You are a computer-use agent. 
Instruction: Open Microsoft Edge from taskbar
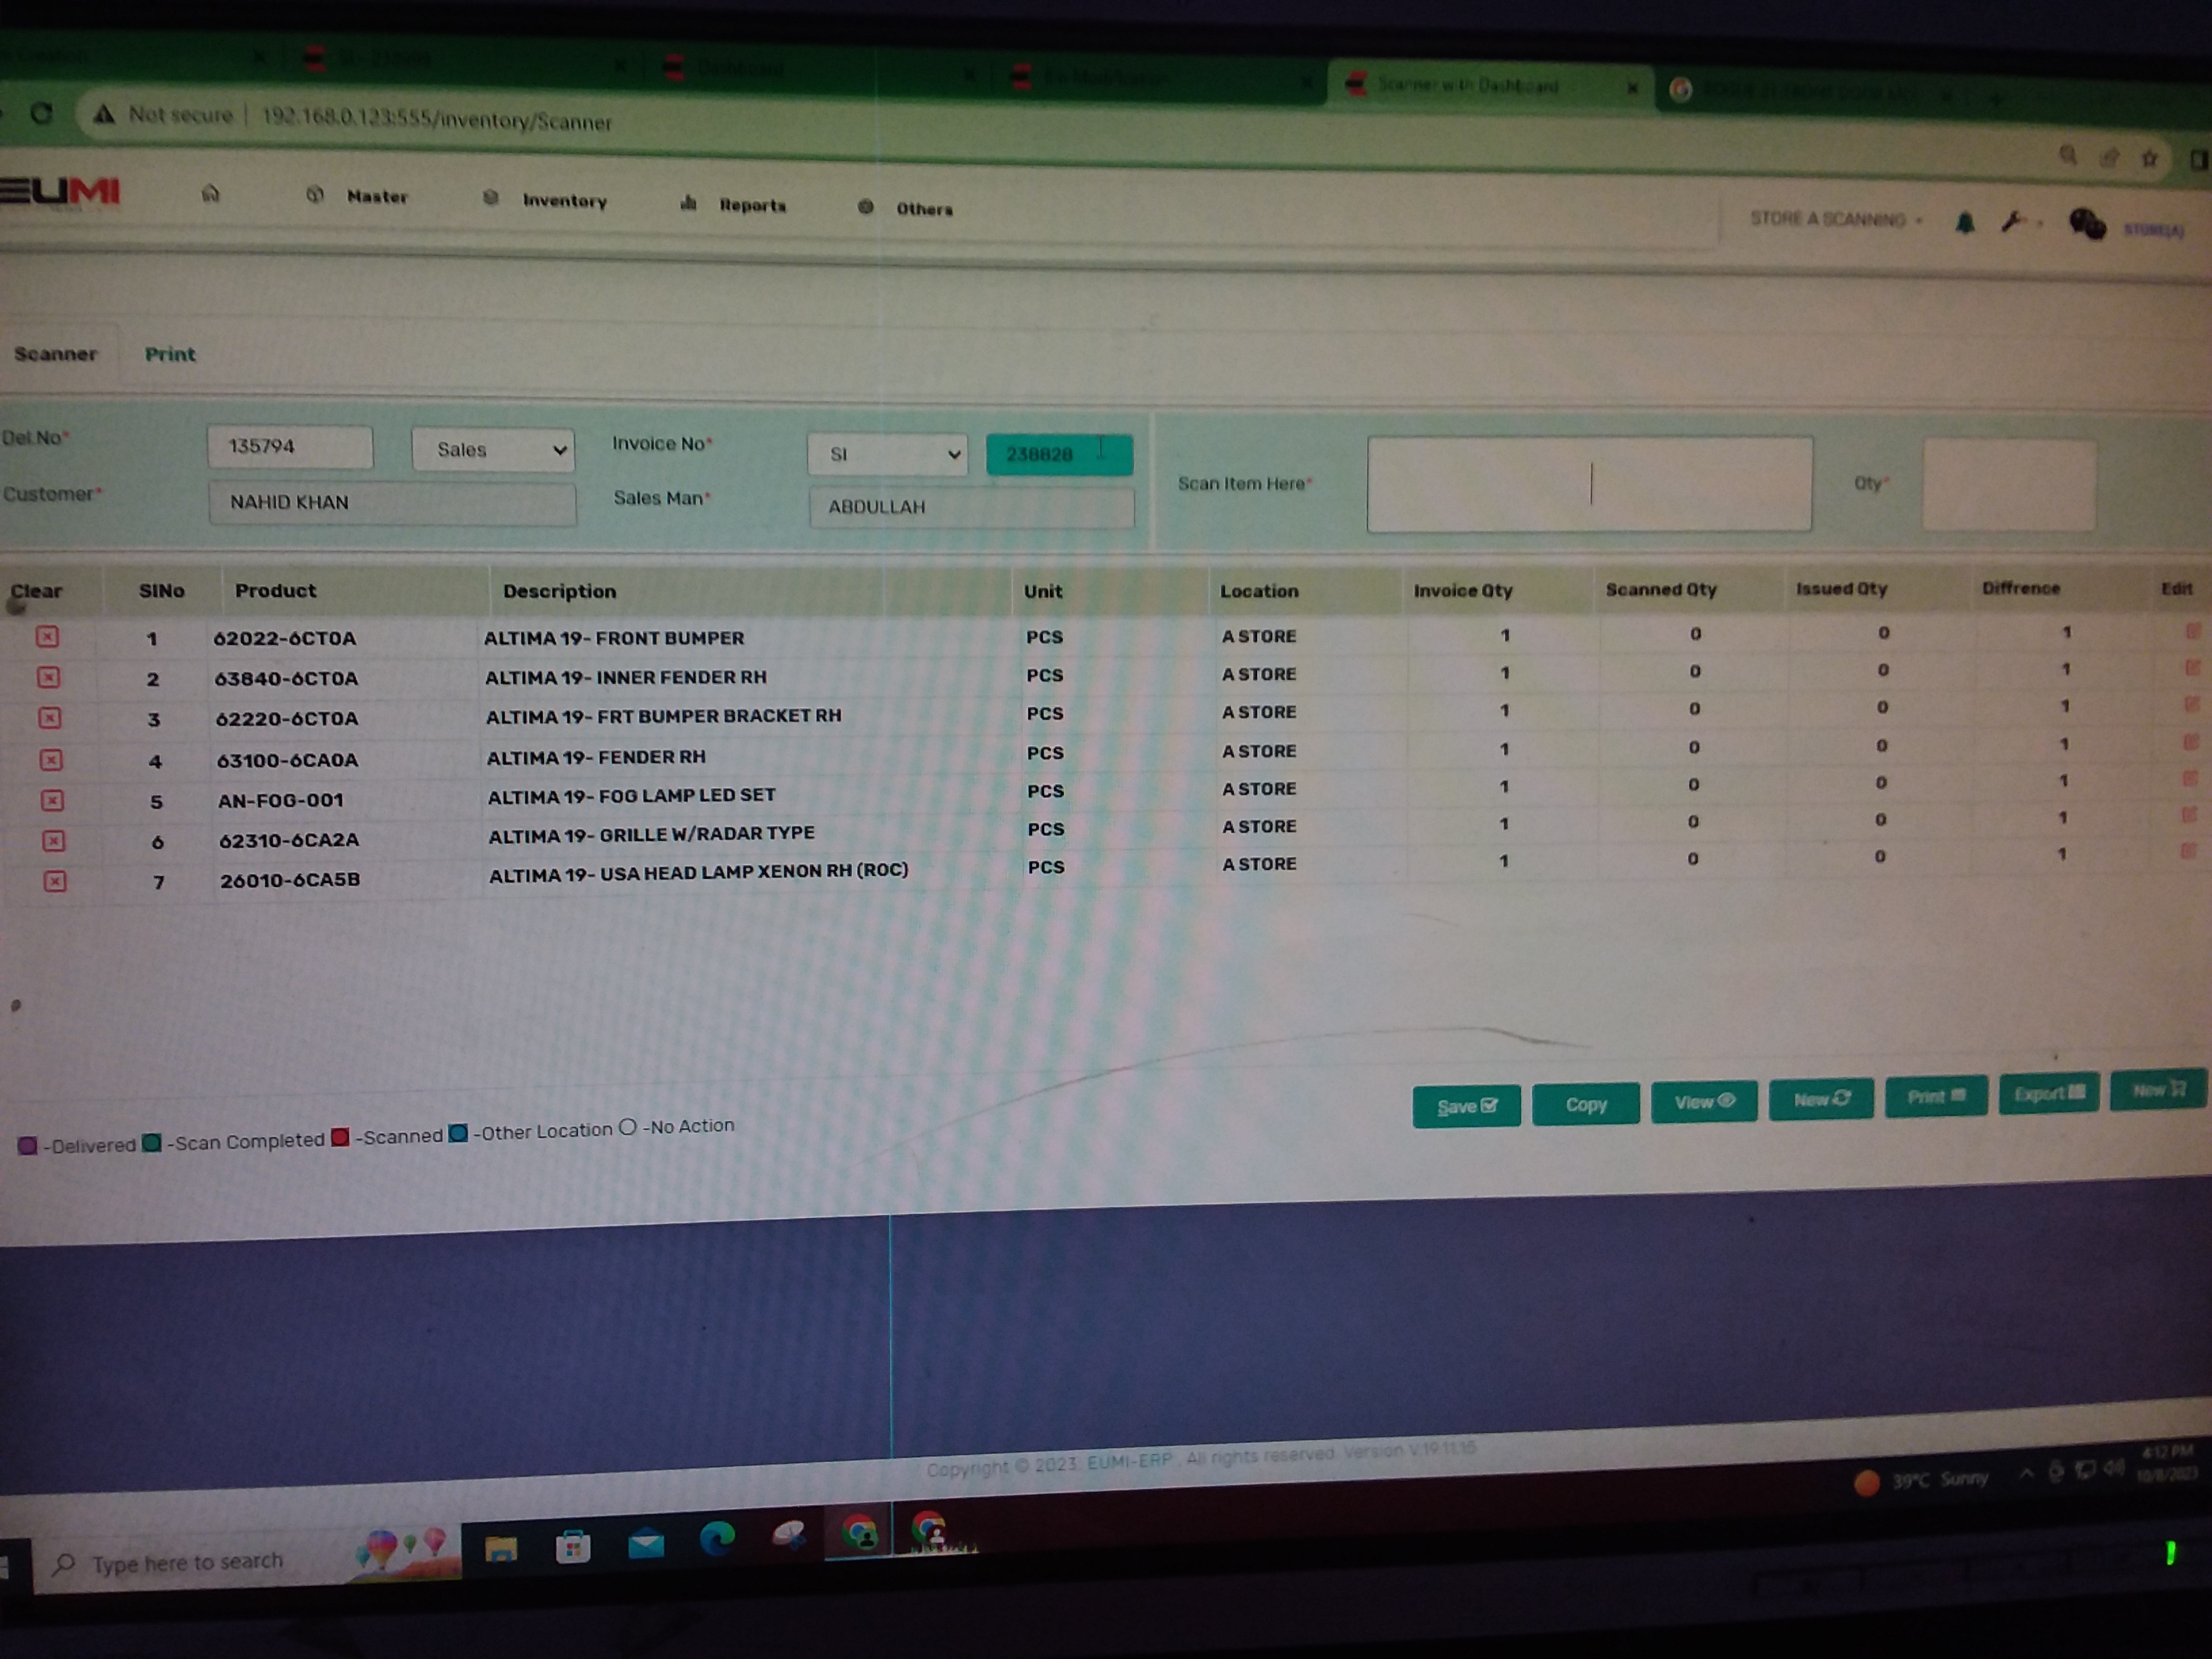717,1538
